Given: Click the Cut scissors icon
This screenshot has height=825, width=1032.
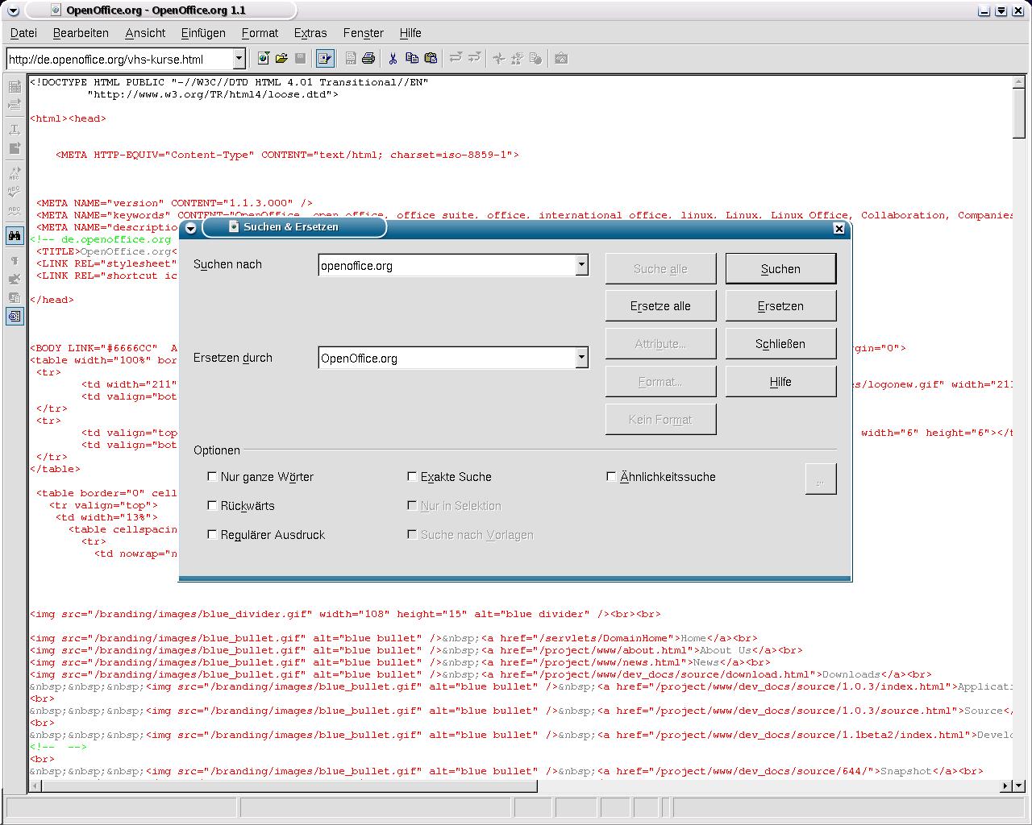Looking at the screenshot, I should [393, 58].
